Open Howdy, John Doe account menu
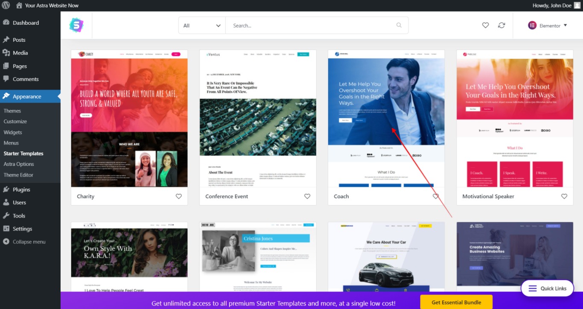This screenshot has height=309, width=583. pos(557,6)
